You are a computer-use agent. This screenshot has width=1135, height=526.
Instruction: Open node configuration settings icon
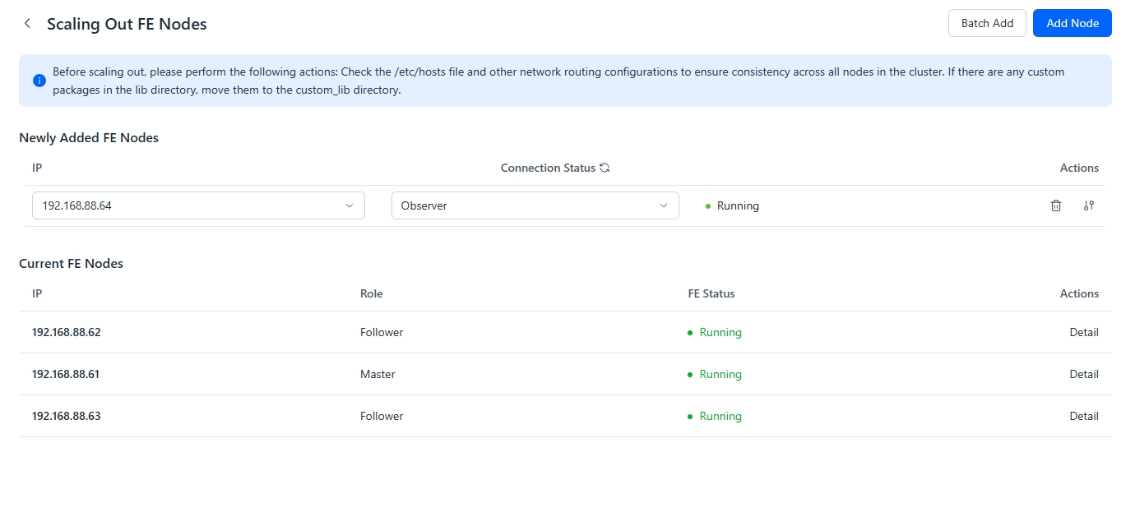pyautogui.click(x=1089, y=205)
